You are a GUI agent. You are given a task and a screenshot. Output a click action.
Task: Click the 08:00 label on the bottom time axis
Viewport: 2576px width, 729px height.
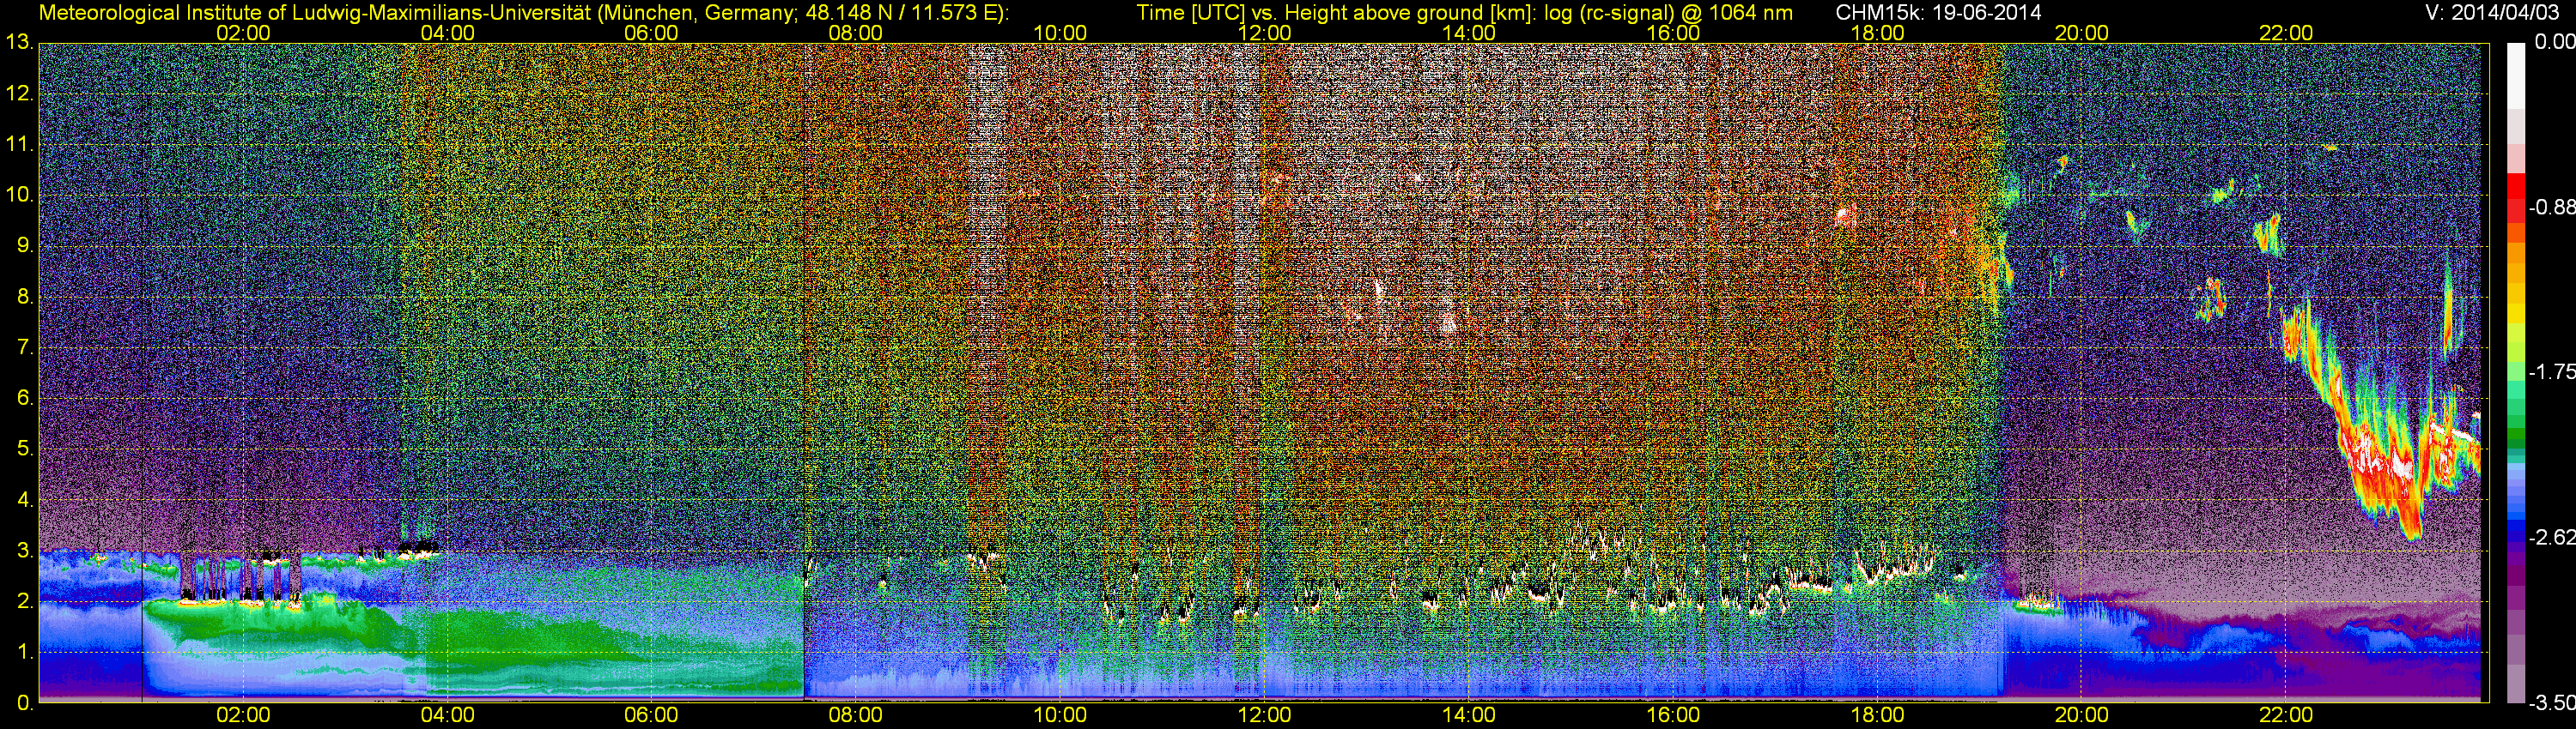tap(856, 715)
